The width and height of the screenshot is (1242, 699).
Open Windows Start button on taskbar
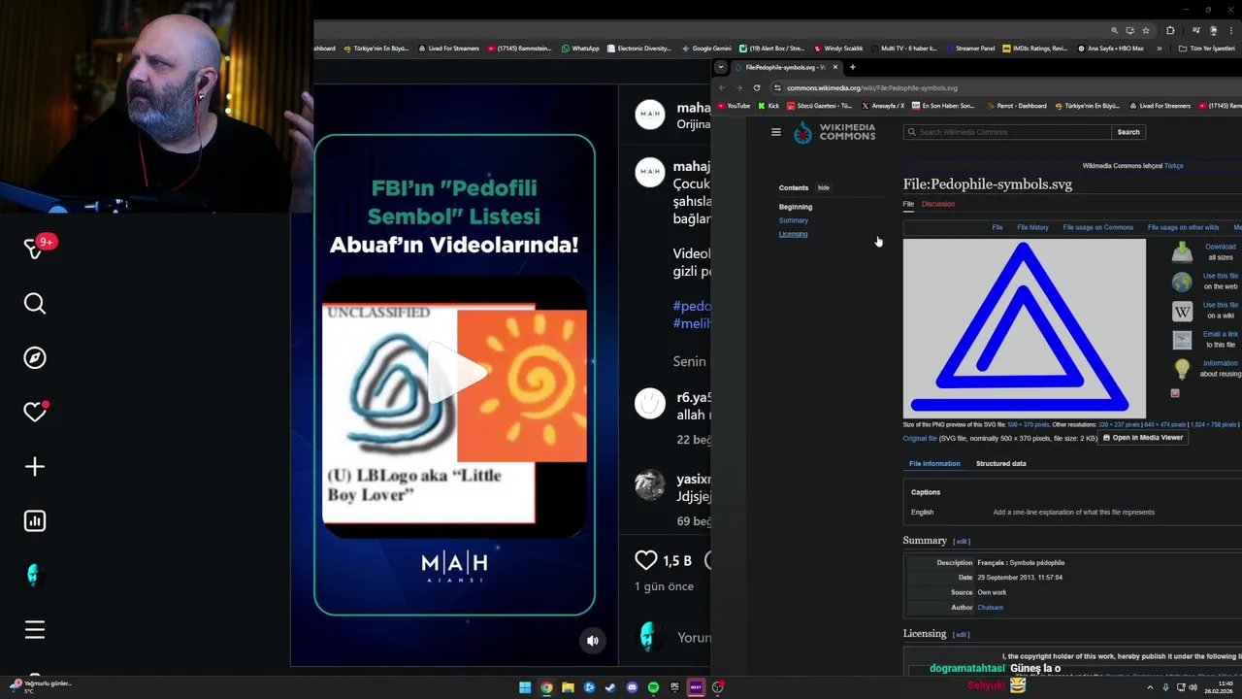coord(525,687)
